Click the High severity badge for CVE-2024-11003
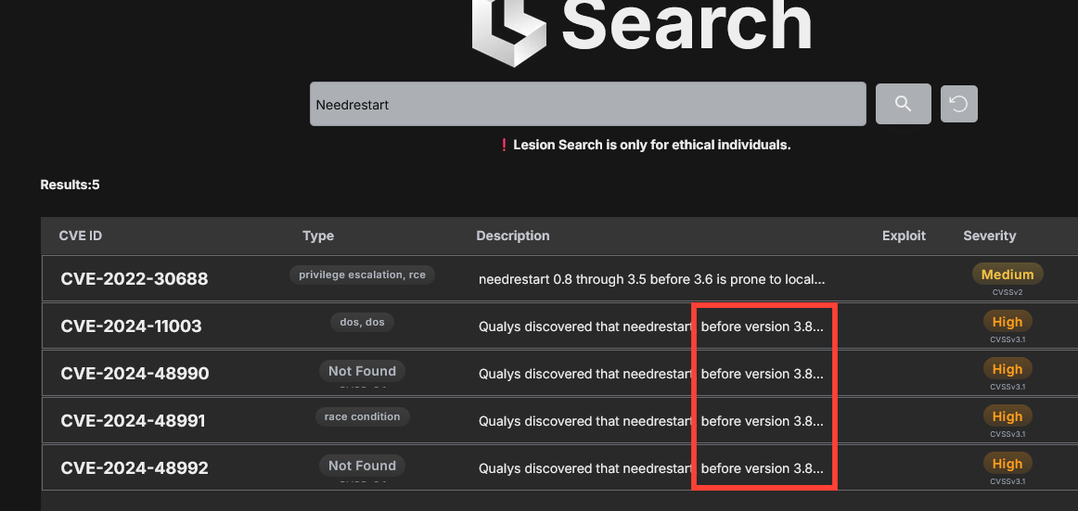This screenshot has width=1078, height=511. 1007,322
